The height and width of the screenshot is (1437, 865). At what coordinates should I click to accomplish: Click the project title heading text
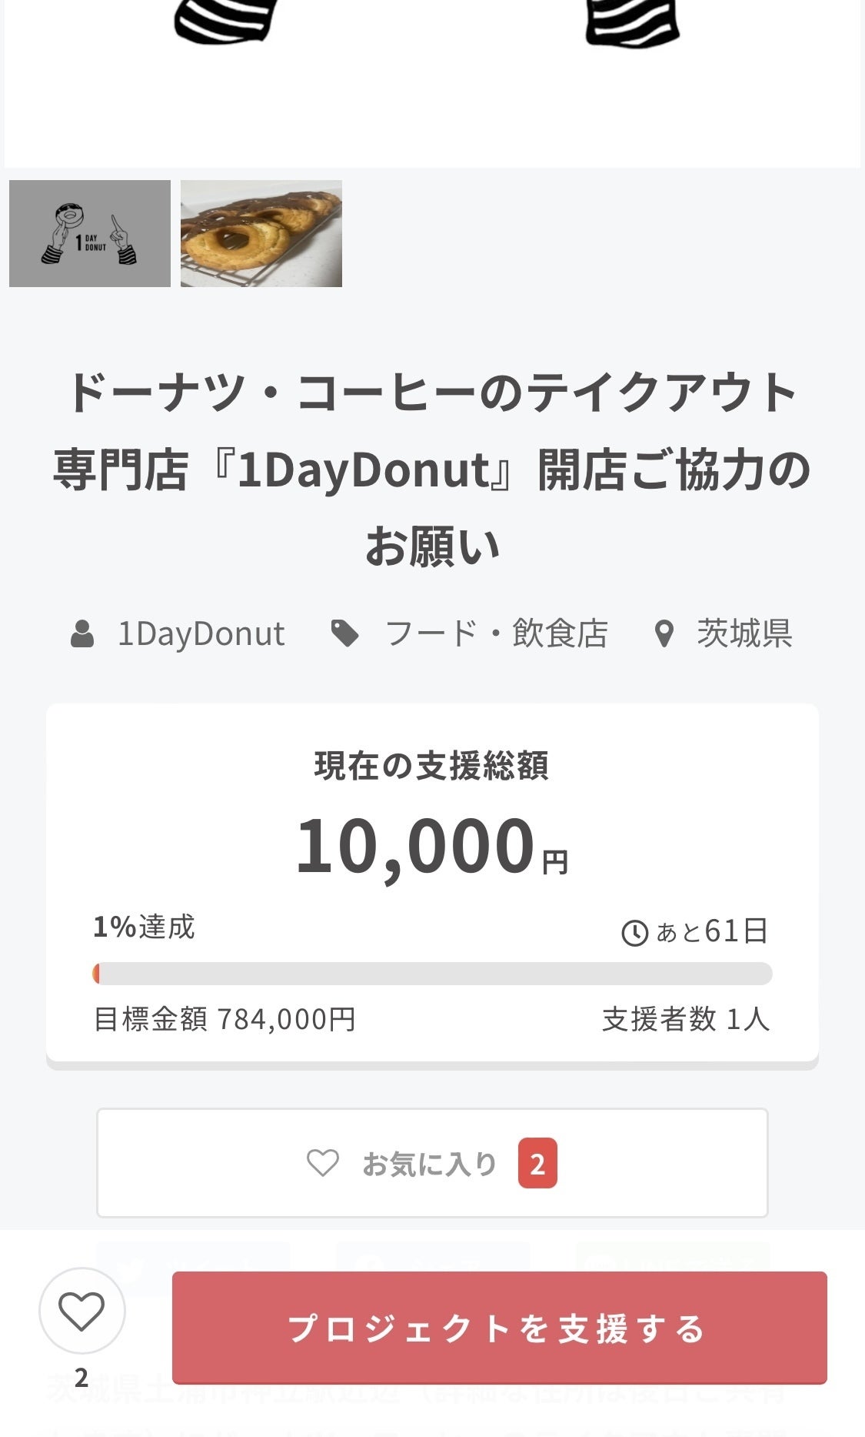pyautogui.click(x=432, y=469)
